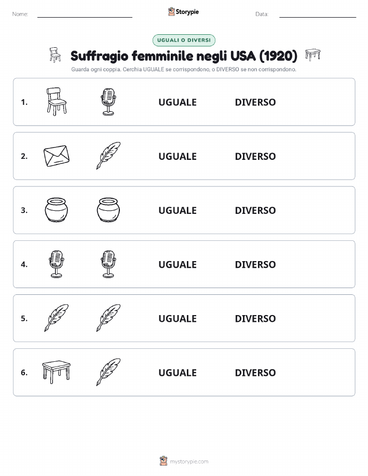Click the Storypie logo at top
The width and height of the screenshot is (368, 476).
183,12
